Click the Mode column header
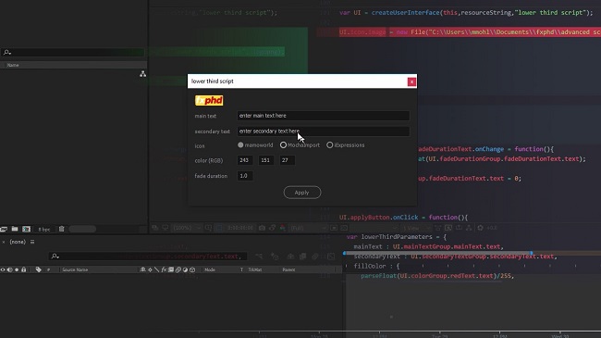This screenshot has height=338, width=601. tap(210, 269)
